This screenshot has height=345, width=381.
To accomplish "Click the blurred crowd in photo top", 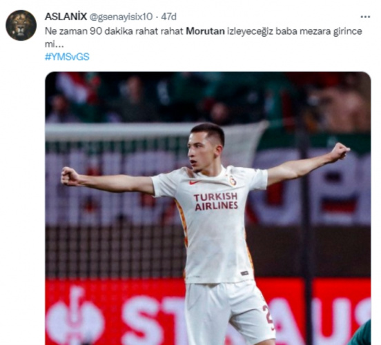I will pos(208,97).
